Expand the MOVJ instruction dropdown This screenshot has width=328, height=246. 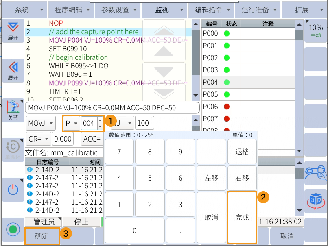[41, 123]
